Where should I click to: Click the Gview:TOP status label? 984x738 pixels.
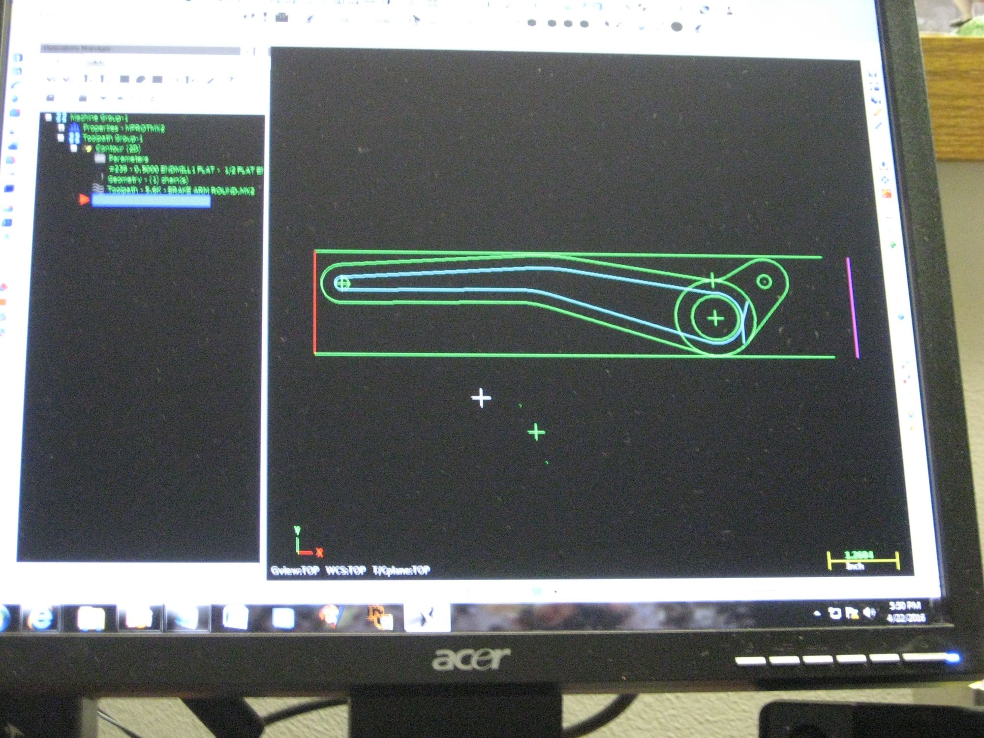(295, 570)
